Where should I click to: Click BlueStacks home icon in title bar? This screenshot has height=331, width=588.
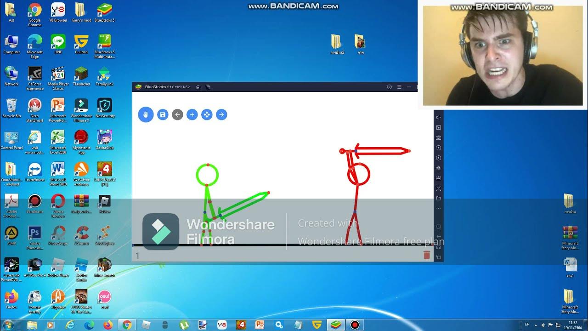tap(198, 87)
